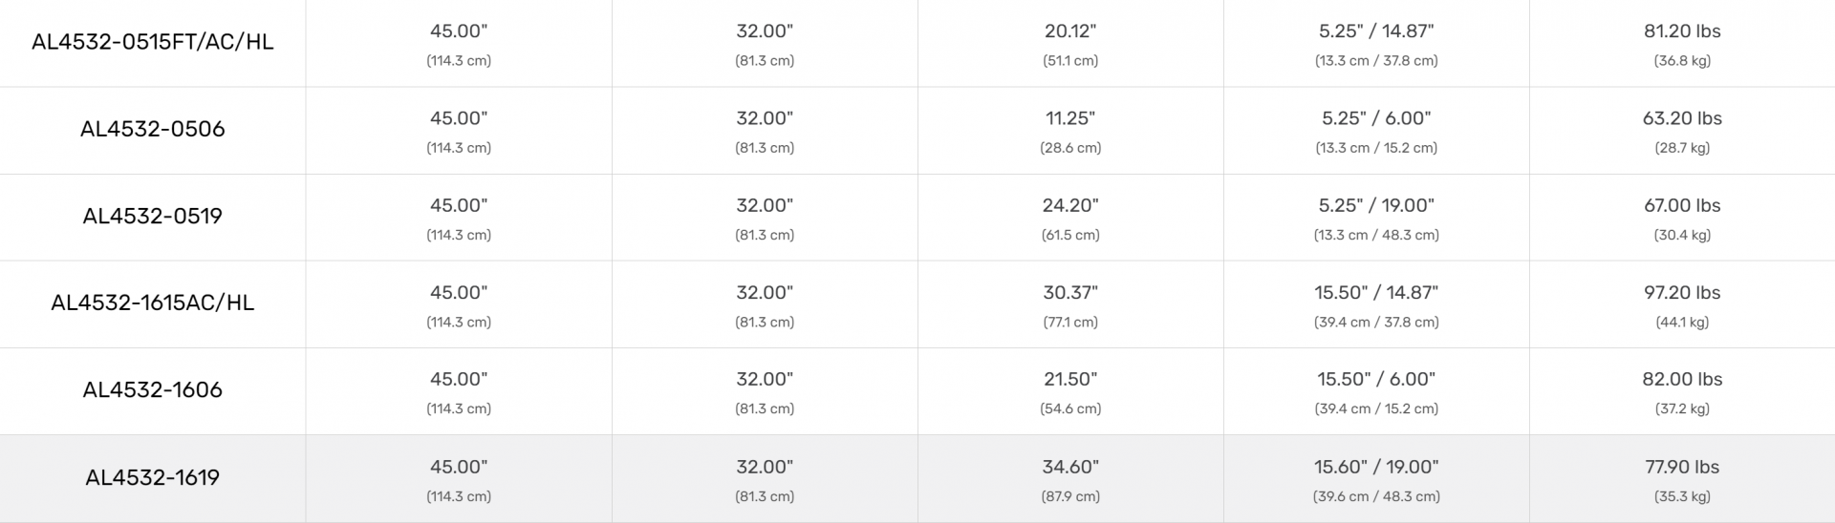Select the highlighted AL4532-1619 model name
1835x523 pixels.
tap(153, 477)
